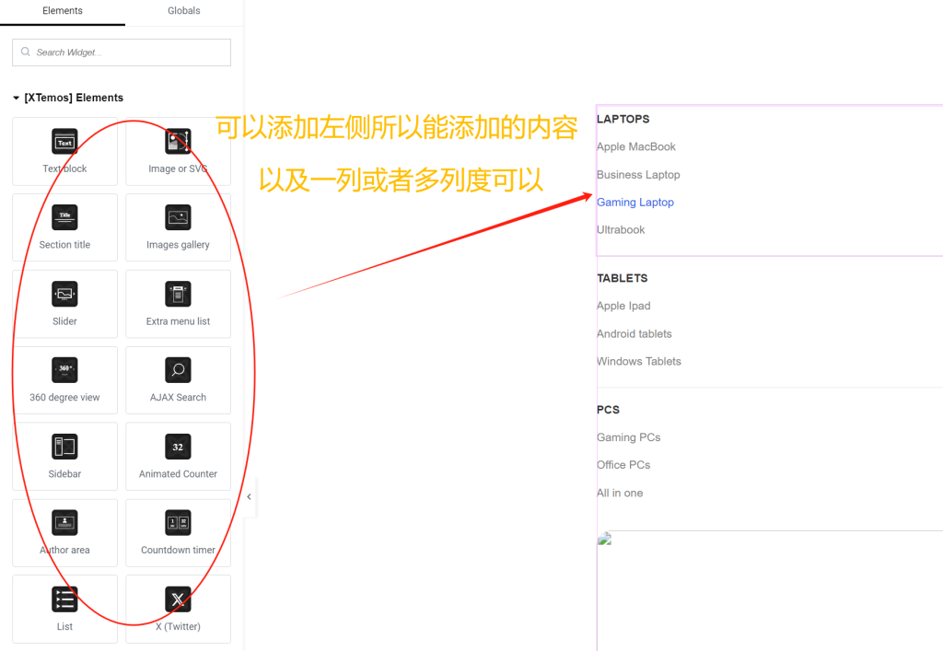Screen dimensions: 943x651
Task: Pick the Images gallery widget icon
Action: click(178, 217)
